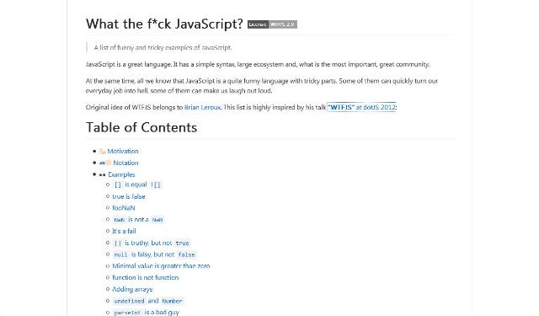Open "Minimal value is greater than zero" link
This screenshot has height=316, width=539.
(161, 265)
